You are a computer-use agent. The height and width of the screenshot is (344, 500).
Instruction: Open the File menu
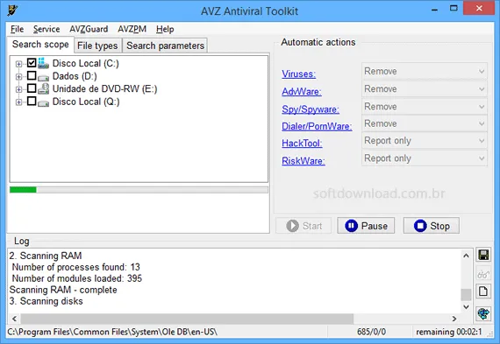(x=17, y=29)
